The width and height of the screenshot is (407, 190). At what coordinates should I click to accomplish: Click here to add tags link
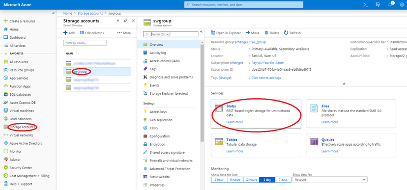pyautogui.click(x=266, y=78)
